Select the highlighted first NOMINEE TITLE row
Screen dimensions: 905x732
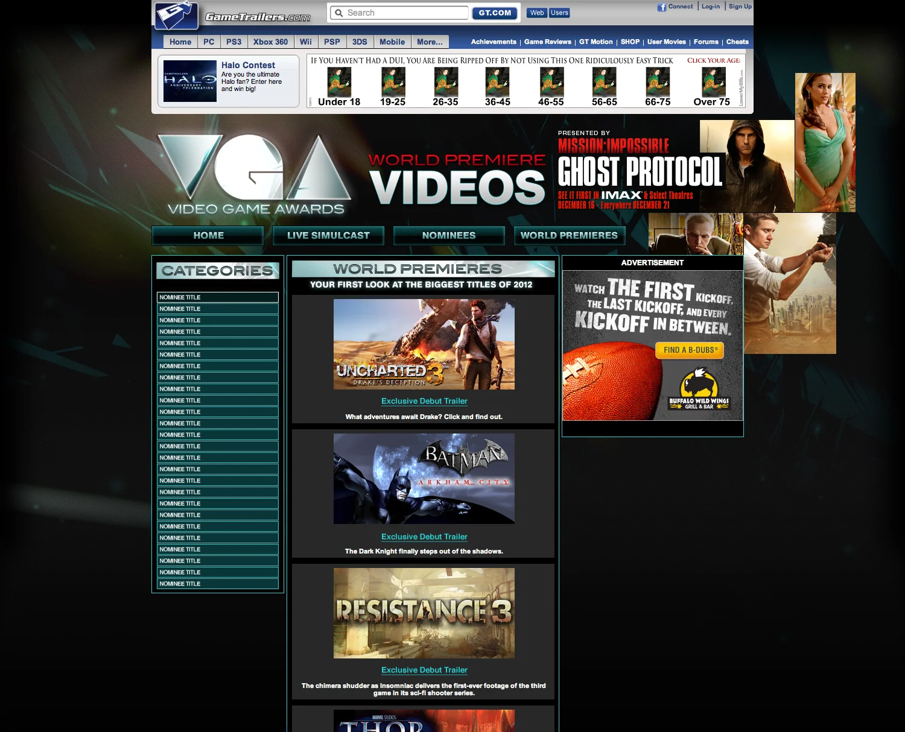tap(218, 297)
